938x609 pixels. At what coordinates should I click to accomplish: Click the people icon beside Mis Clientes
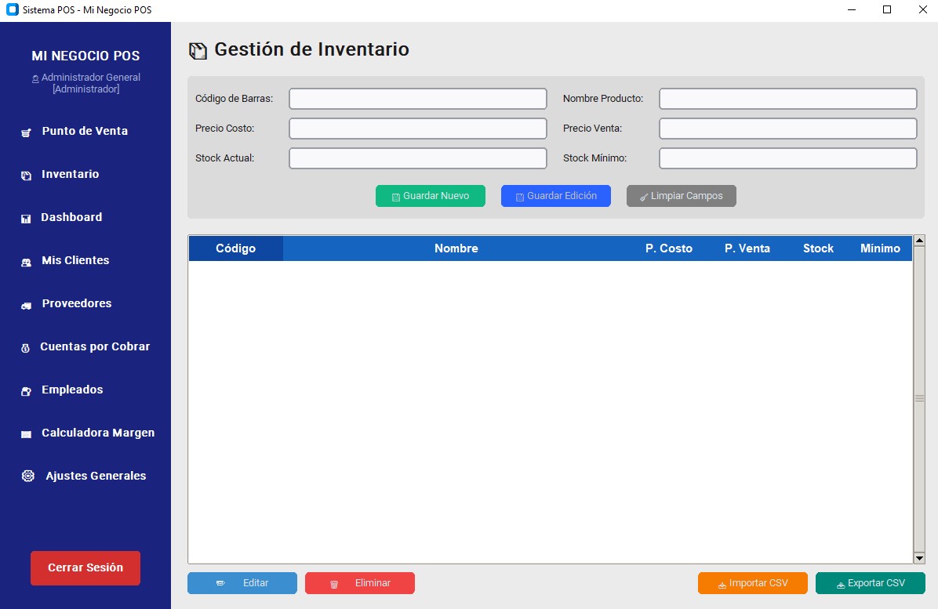click(x=27, y=262)
